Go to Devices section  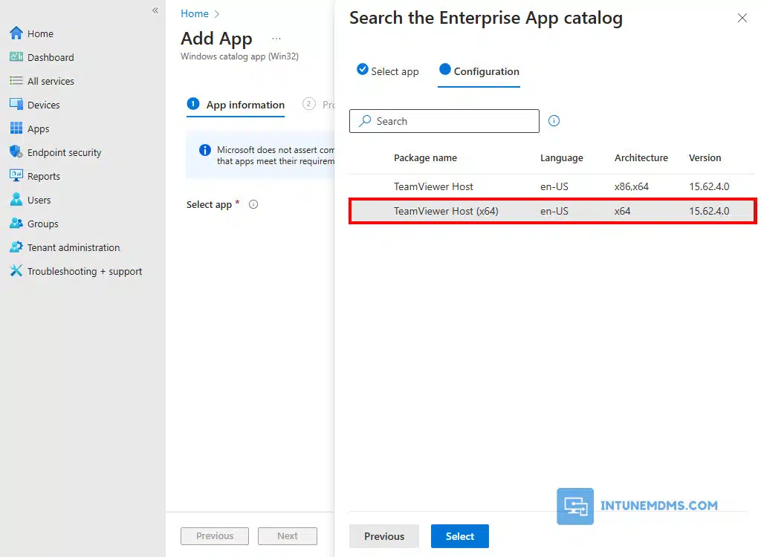click(x=43, y=105)
